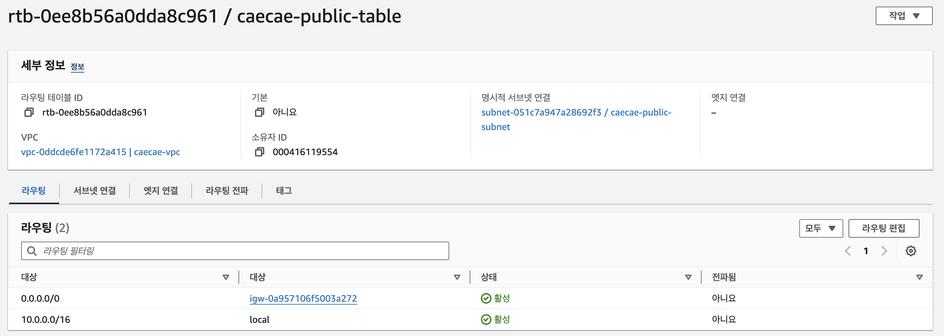
Task: Click the active status icon for 0.0.0.0/0
Action: click(x=486, y=299)
